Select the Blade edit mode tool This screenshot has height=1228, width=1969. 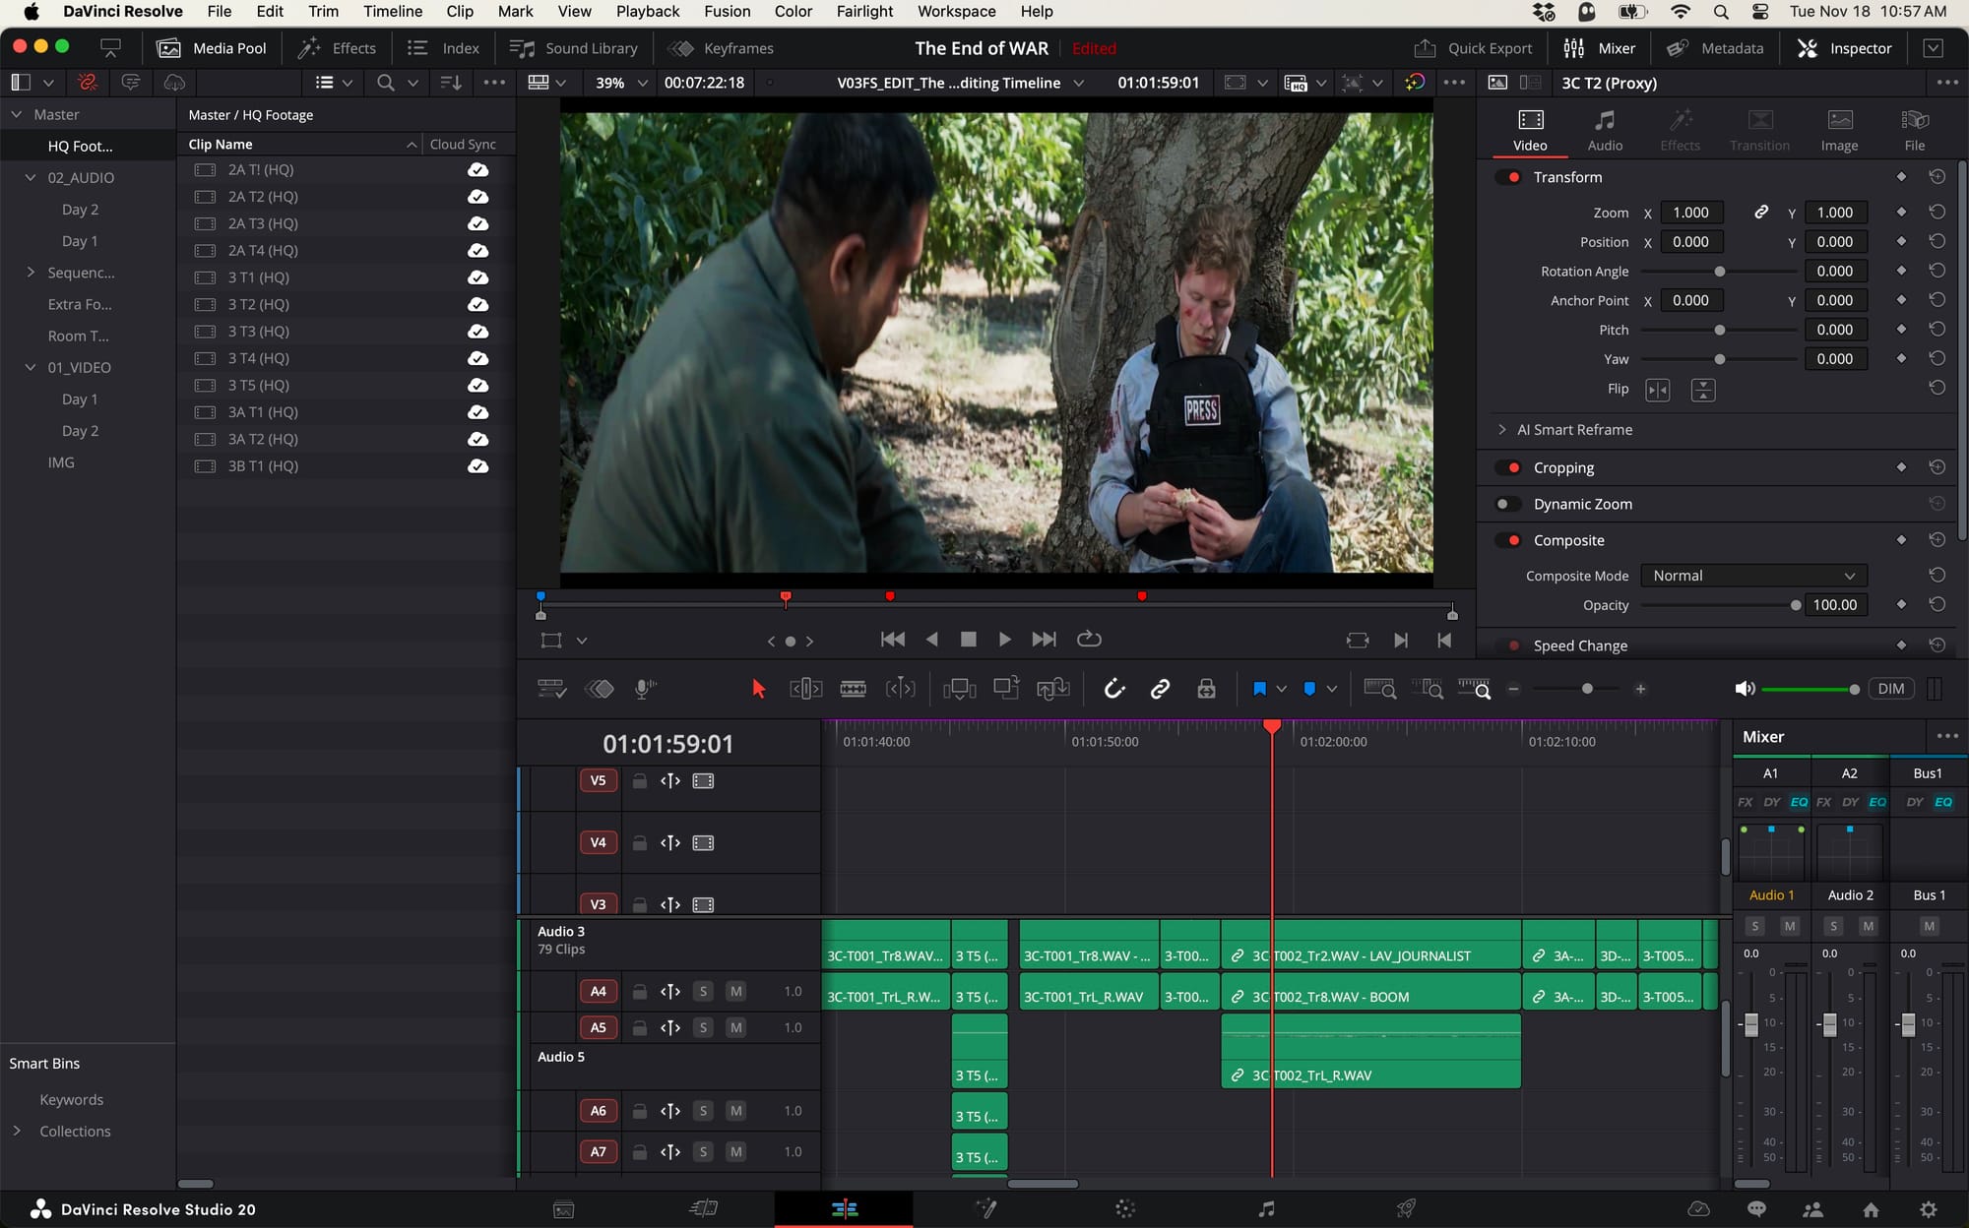(x=853, y=689)
